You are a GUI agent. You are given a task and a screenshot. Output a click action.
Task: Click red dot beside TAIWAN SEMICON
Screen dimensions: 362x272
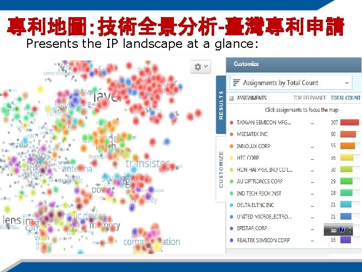point(232,122)
